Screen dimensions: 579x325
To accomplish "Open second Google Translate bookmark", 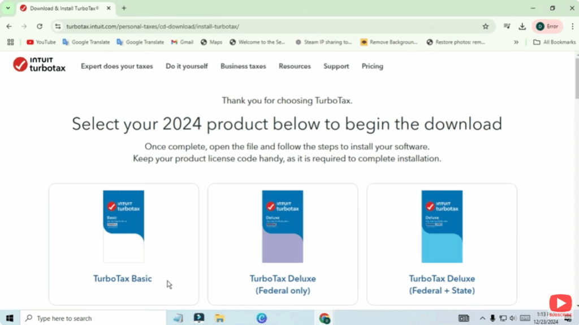I will (x=140, y=42).
